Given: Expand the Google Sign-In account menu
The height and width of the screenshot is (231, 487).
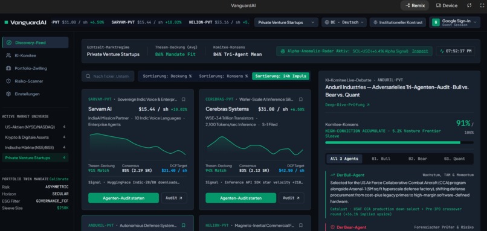Looking at the screenshot, I should 455,22.
